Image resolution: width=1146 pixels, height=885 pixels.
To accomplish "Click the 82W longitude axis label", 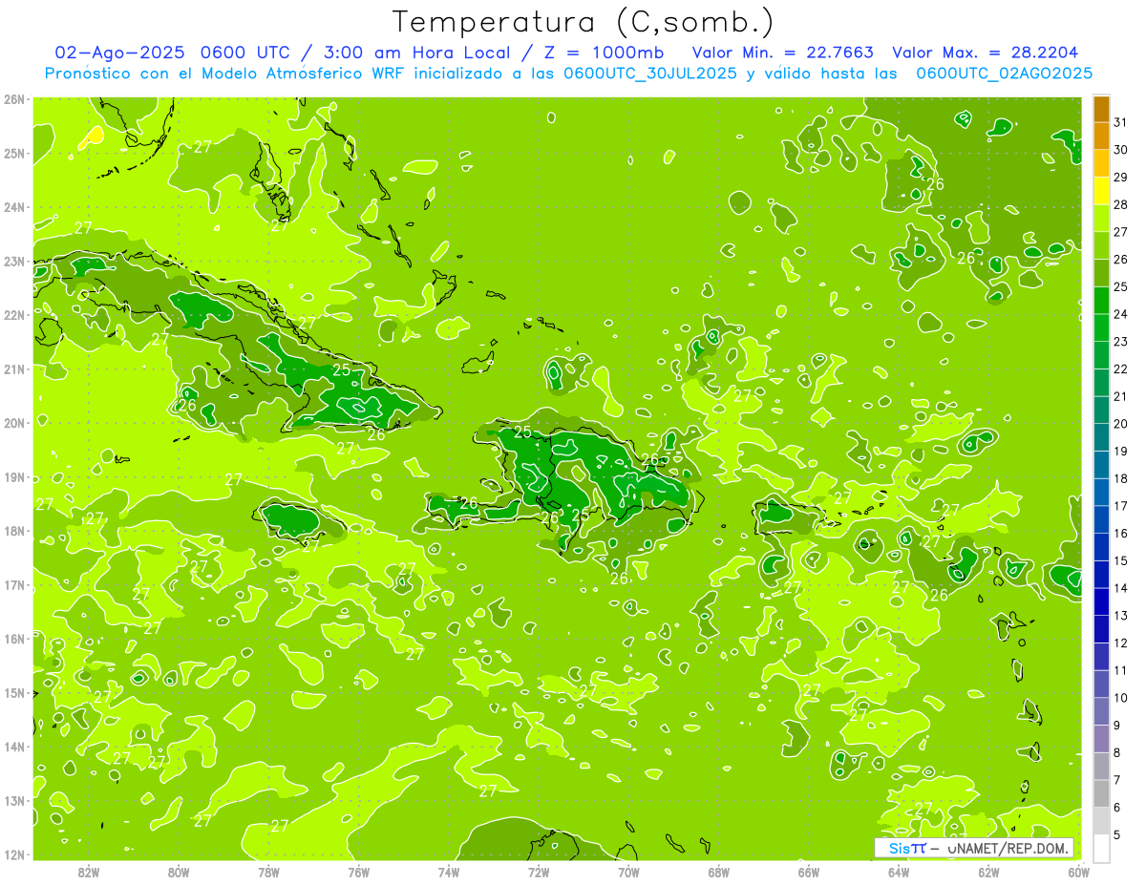I will click(x=89, y=872).
